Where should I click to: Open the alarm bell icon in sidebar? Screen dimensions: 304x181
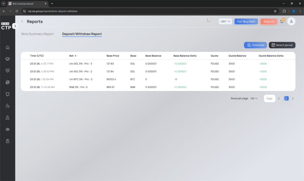[7, 94]
